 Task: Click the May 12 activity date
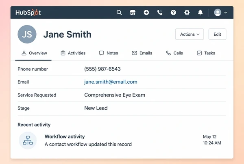point(209,137)
